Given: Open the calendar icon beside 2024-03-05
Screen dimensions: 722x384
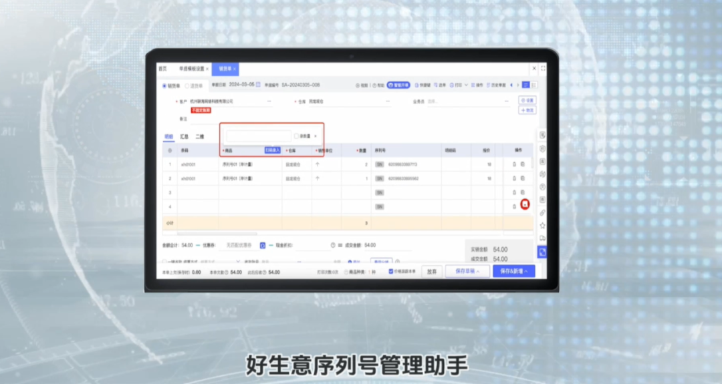Looking at the screenshot, I should [258, 85].
